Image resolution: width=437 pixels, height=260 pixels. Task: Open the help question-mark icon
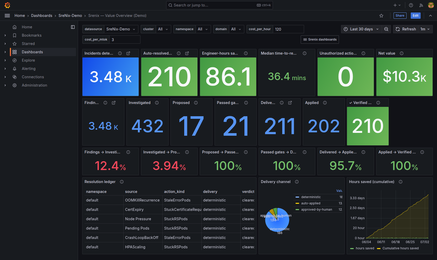(411, 5)
